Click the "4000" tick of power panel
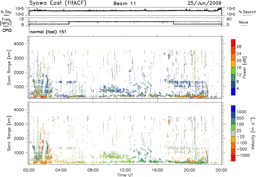 19,44
